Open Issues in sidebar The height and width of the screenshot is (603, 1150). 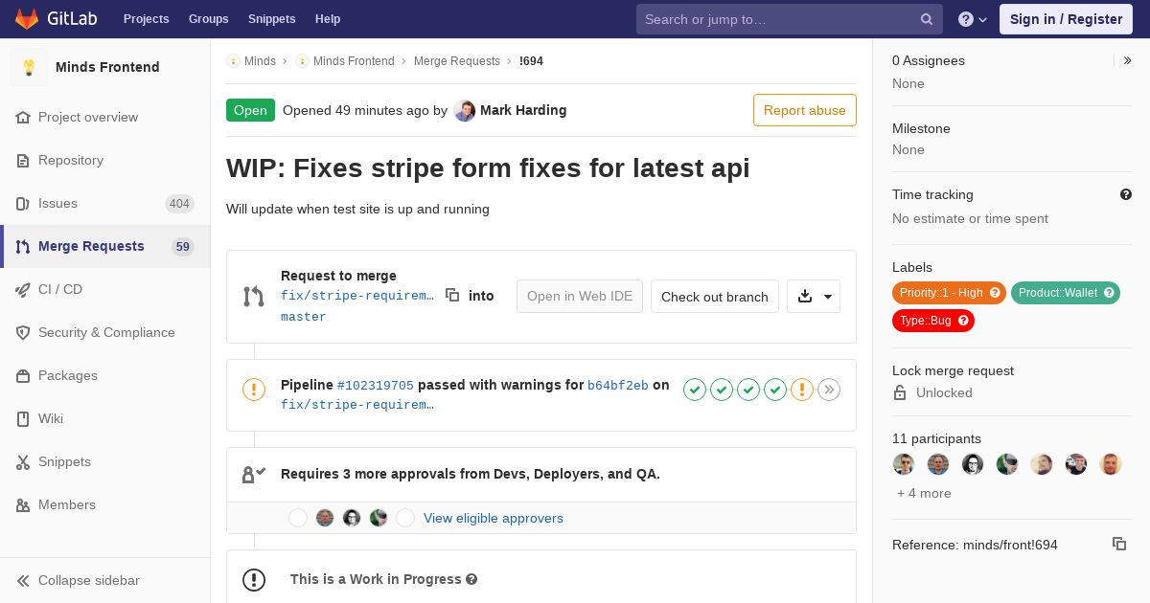pyautogui.click(x=105, y=203)
